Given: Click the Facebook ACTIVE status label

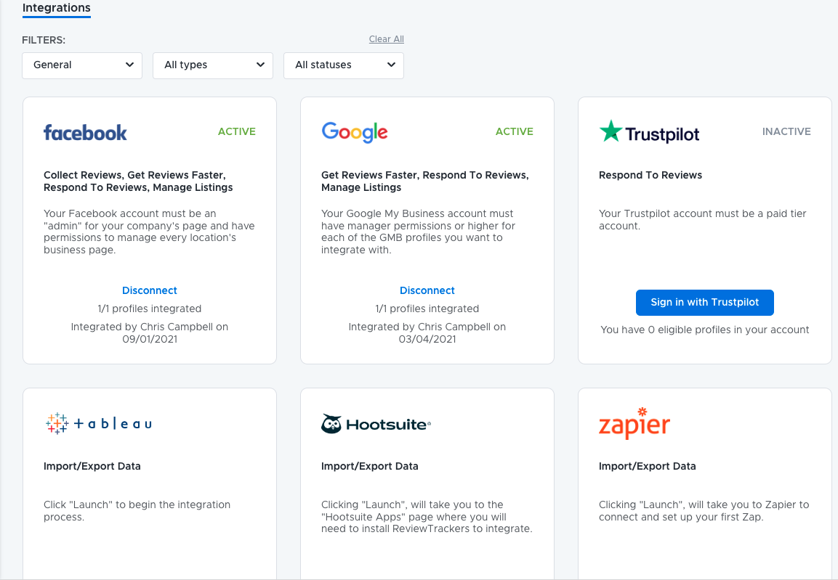Looking at the screenshot, I should tap(237, 132).
